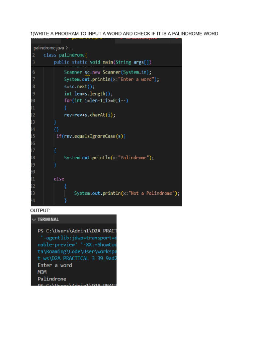
Task: Select palindrome.java in the breadcrumb
Action: (49, 48)
